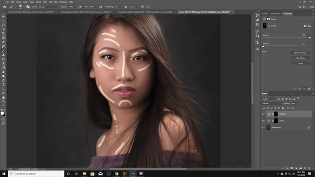Click the foreground color swatch

tap(2, 113)
